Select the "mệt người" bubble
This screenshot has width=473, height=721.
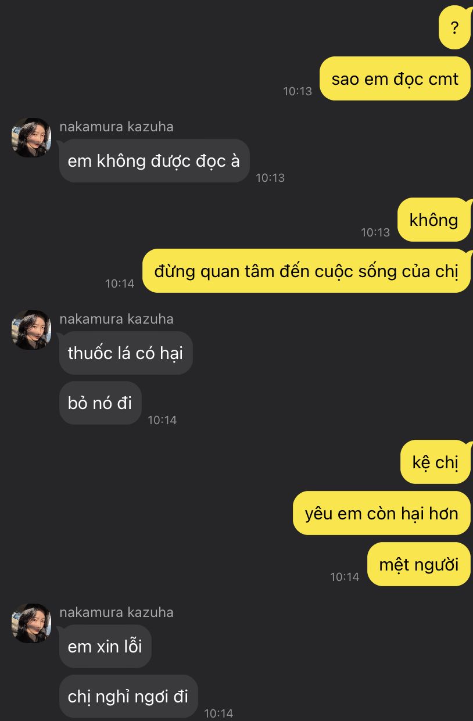coord(419,564)
